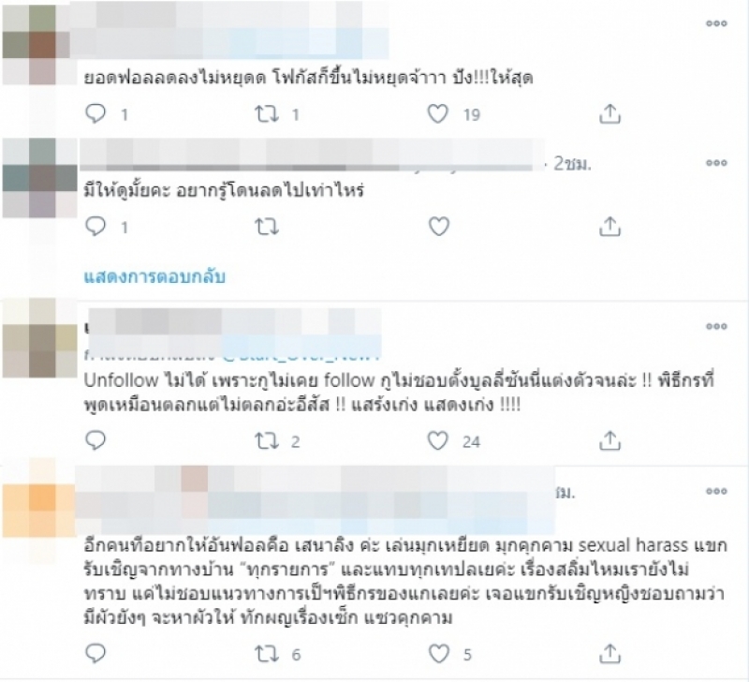This screenshot has height=682, width=749.
Task: Reply to the tweet posted 2ชม. ago
Action: click(x=95, y=226)
